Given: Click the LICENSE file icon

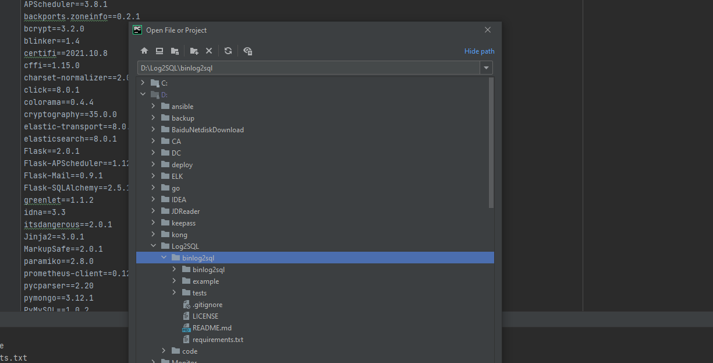Looking at the screenshot, I should tap(186, 316).
